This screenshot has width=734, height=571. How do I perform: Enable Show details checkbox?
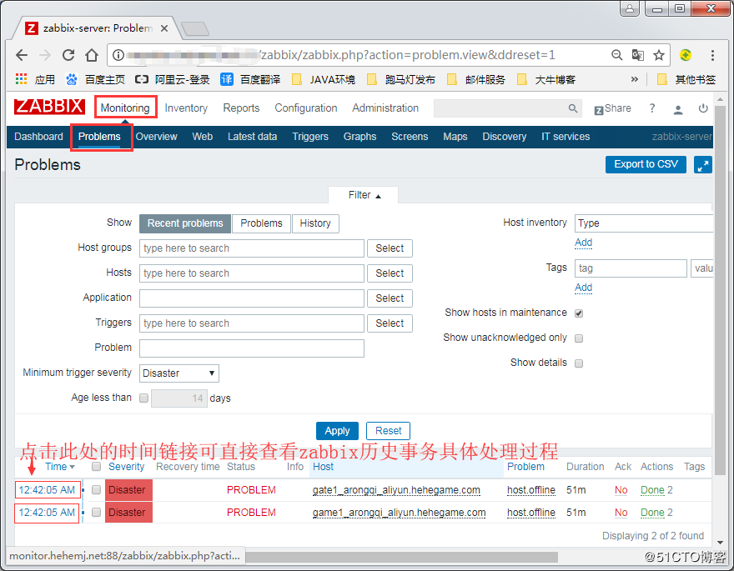pyautogui.click(x=579, y=363)
